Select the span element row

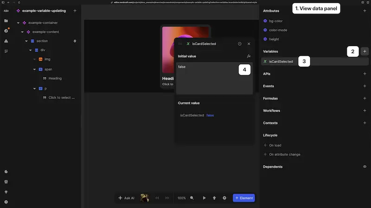(x=48, y=69)
